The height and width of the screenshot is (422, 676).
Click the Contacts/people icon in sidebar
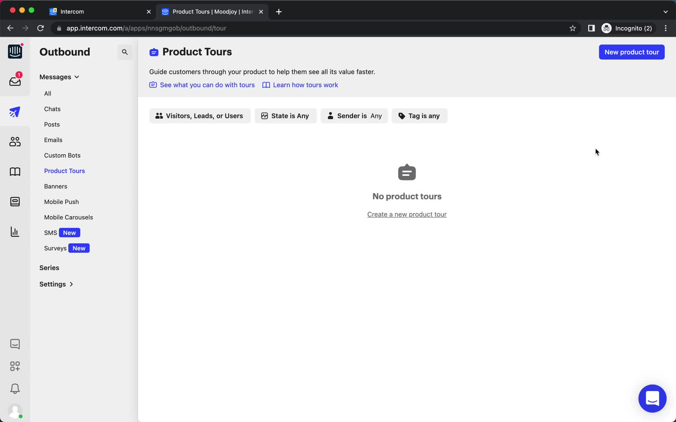point(14,142)
